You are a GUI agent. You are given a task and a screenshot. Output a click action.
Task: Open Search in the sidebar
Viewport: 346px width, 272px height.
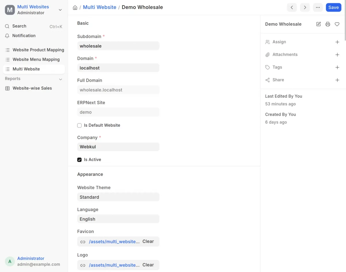pyautogui.click(x=34, y=26)
